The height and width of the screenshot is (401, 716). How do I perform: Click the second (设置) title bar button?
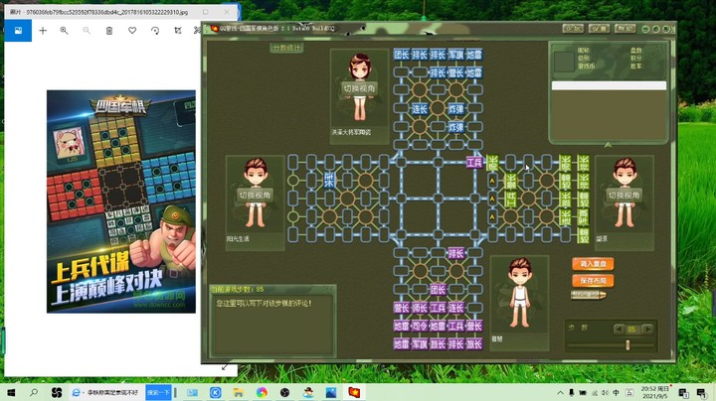click(x=599, y=28)
